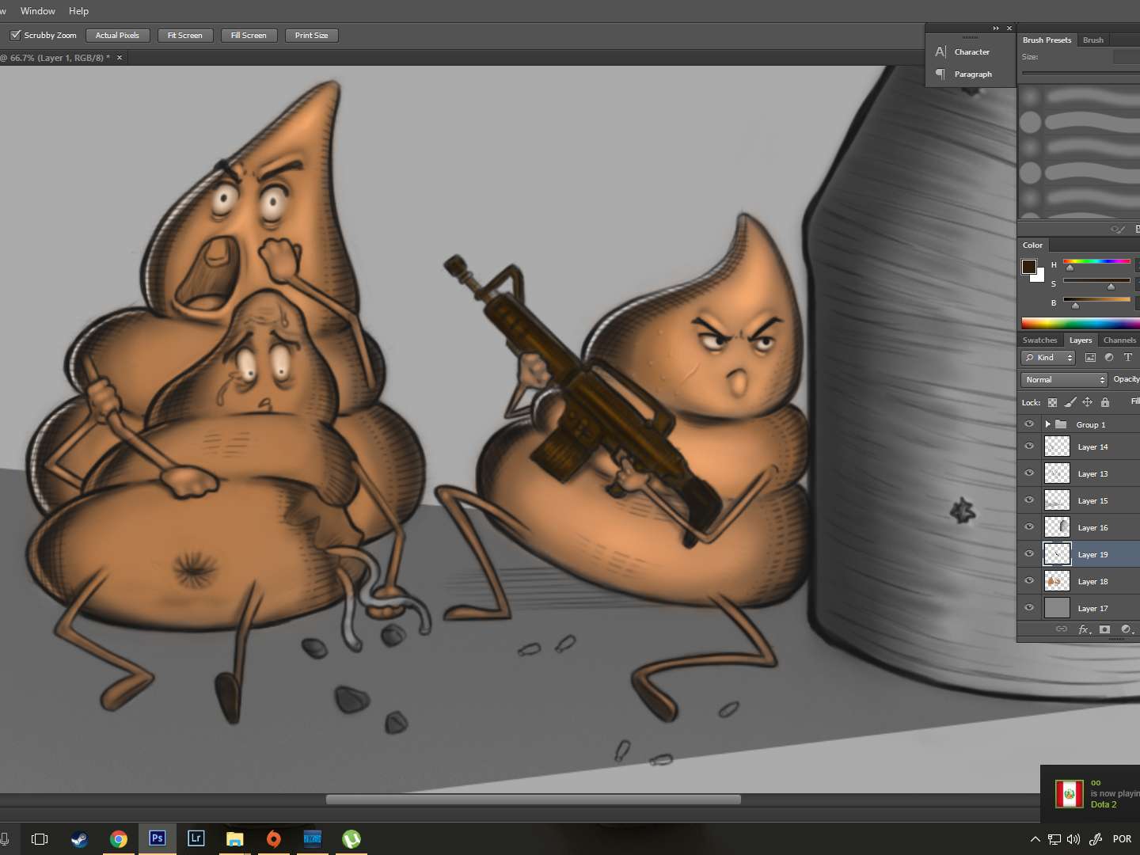The height and width of the screenshot is (855, 1140).
Task: Open Lightroom from the taskbar
Action: [x=196, y=838]
